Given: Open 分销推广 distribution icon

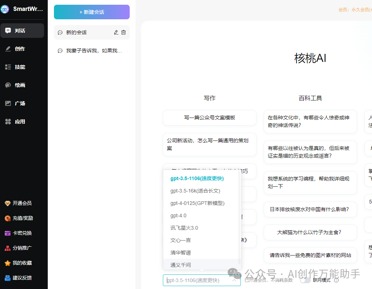Looking at the screenshot, I should click(x=7, y=248).
